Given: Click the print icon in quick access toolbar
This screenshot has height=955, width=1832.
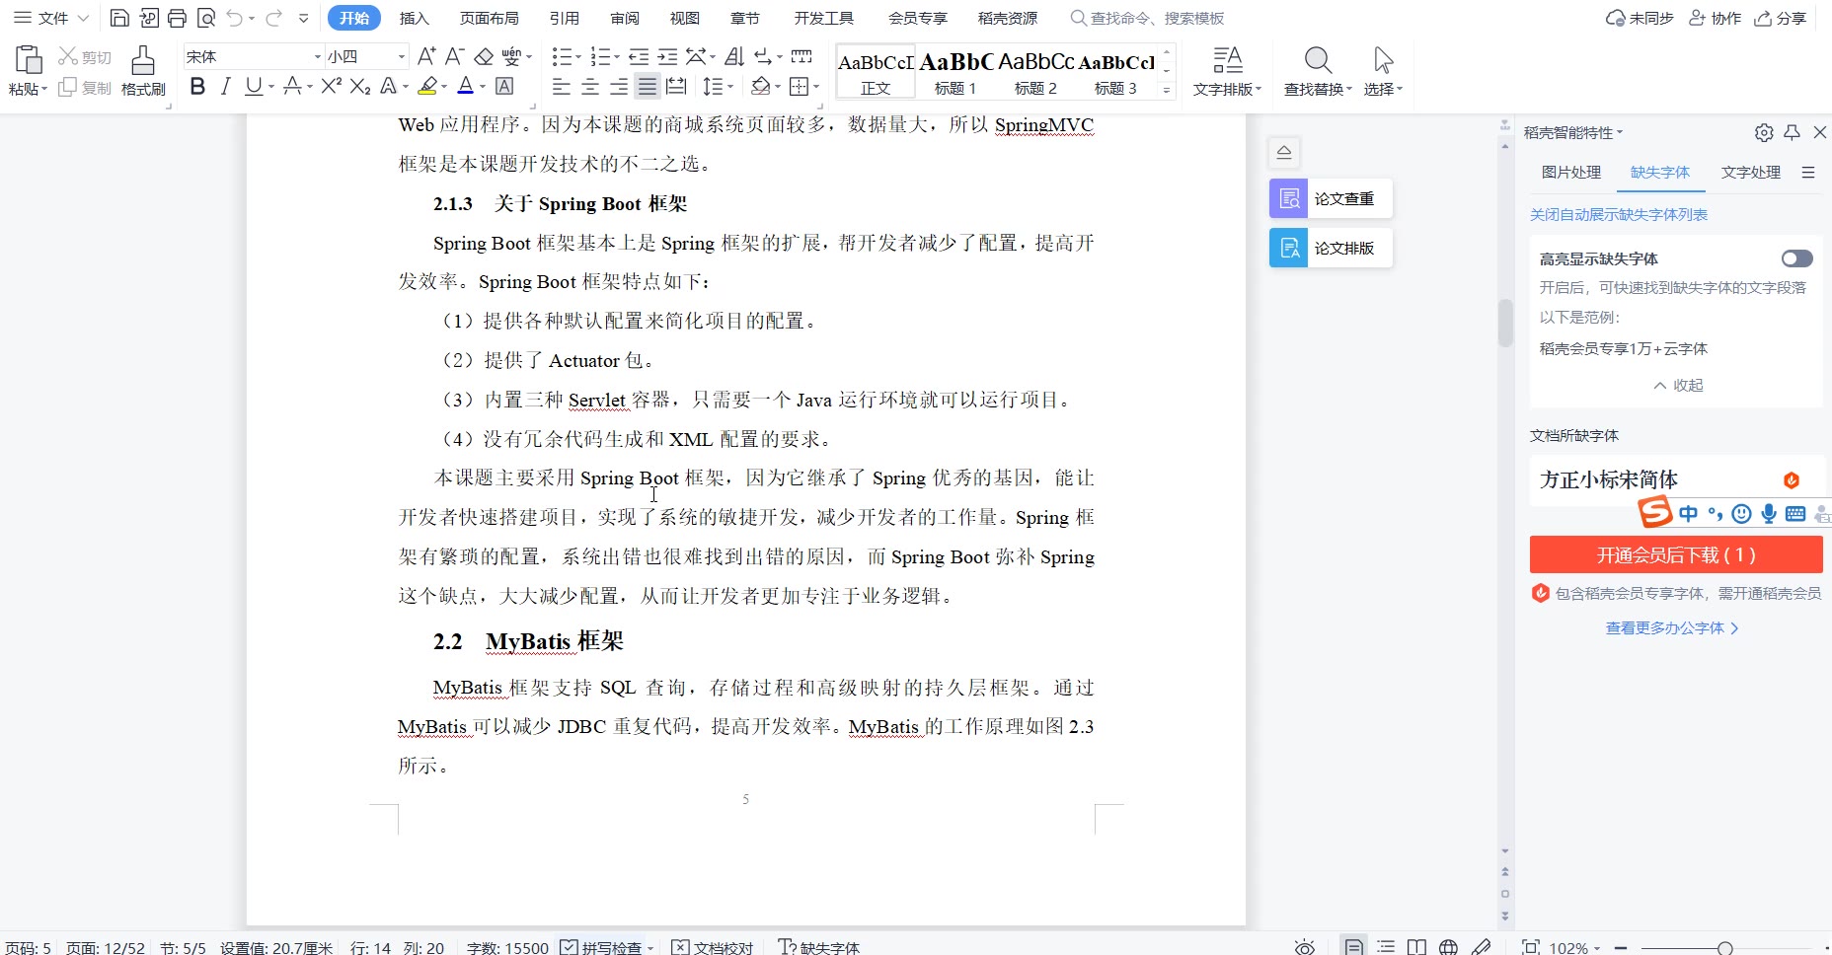Looking at the screenshot, I should (x=177, y=18).
